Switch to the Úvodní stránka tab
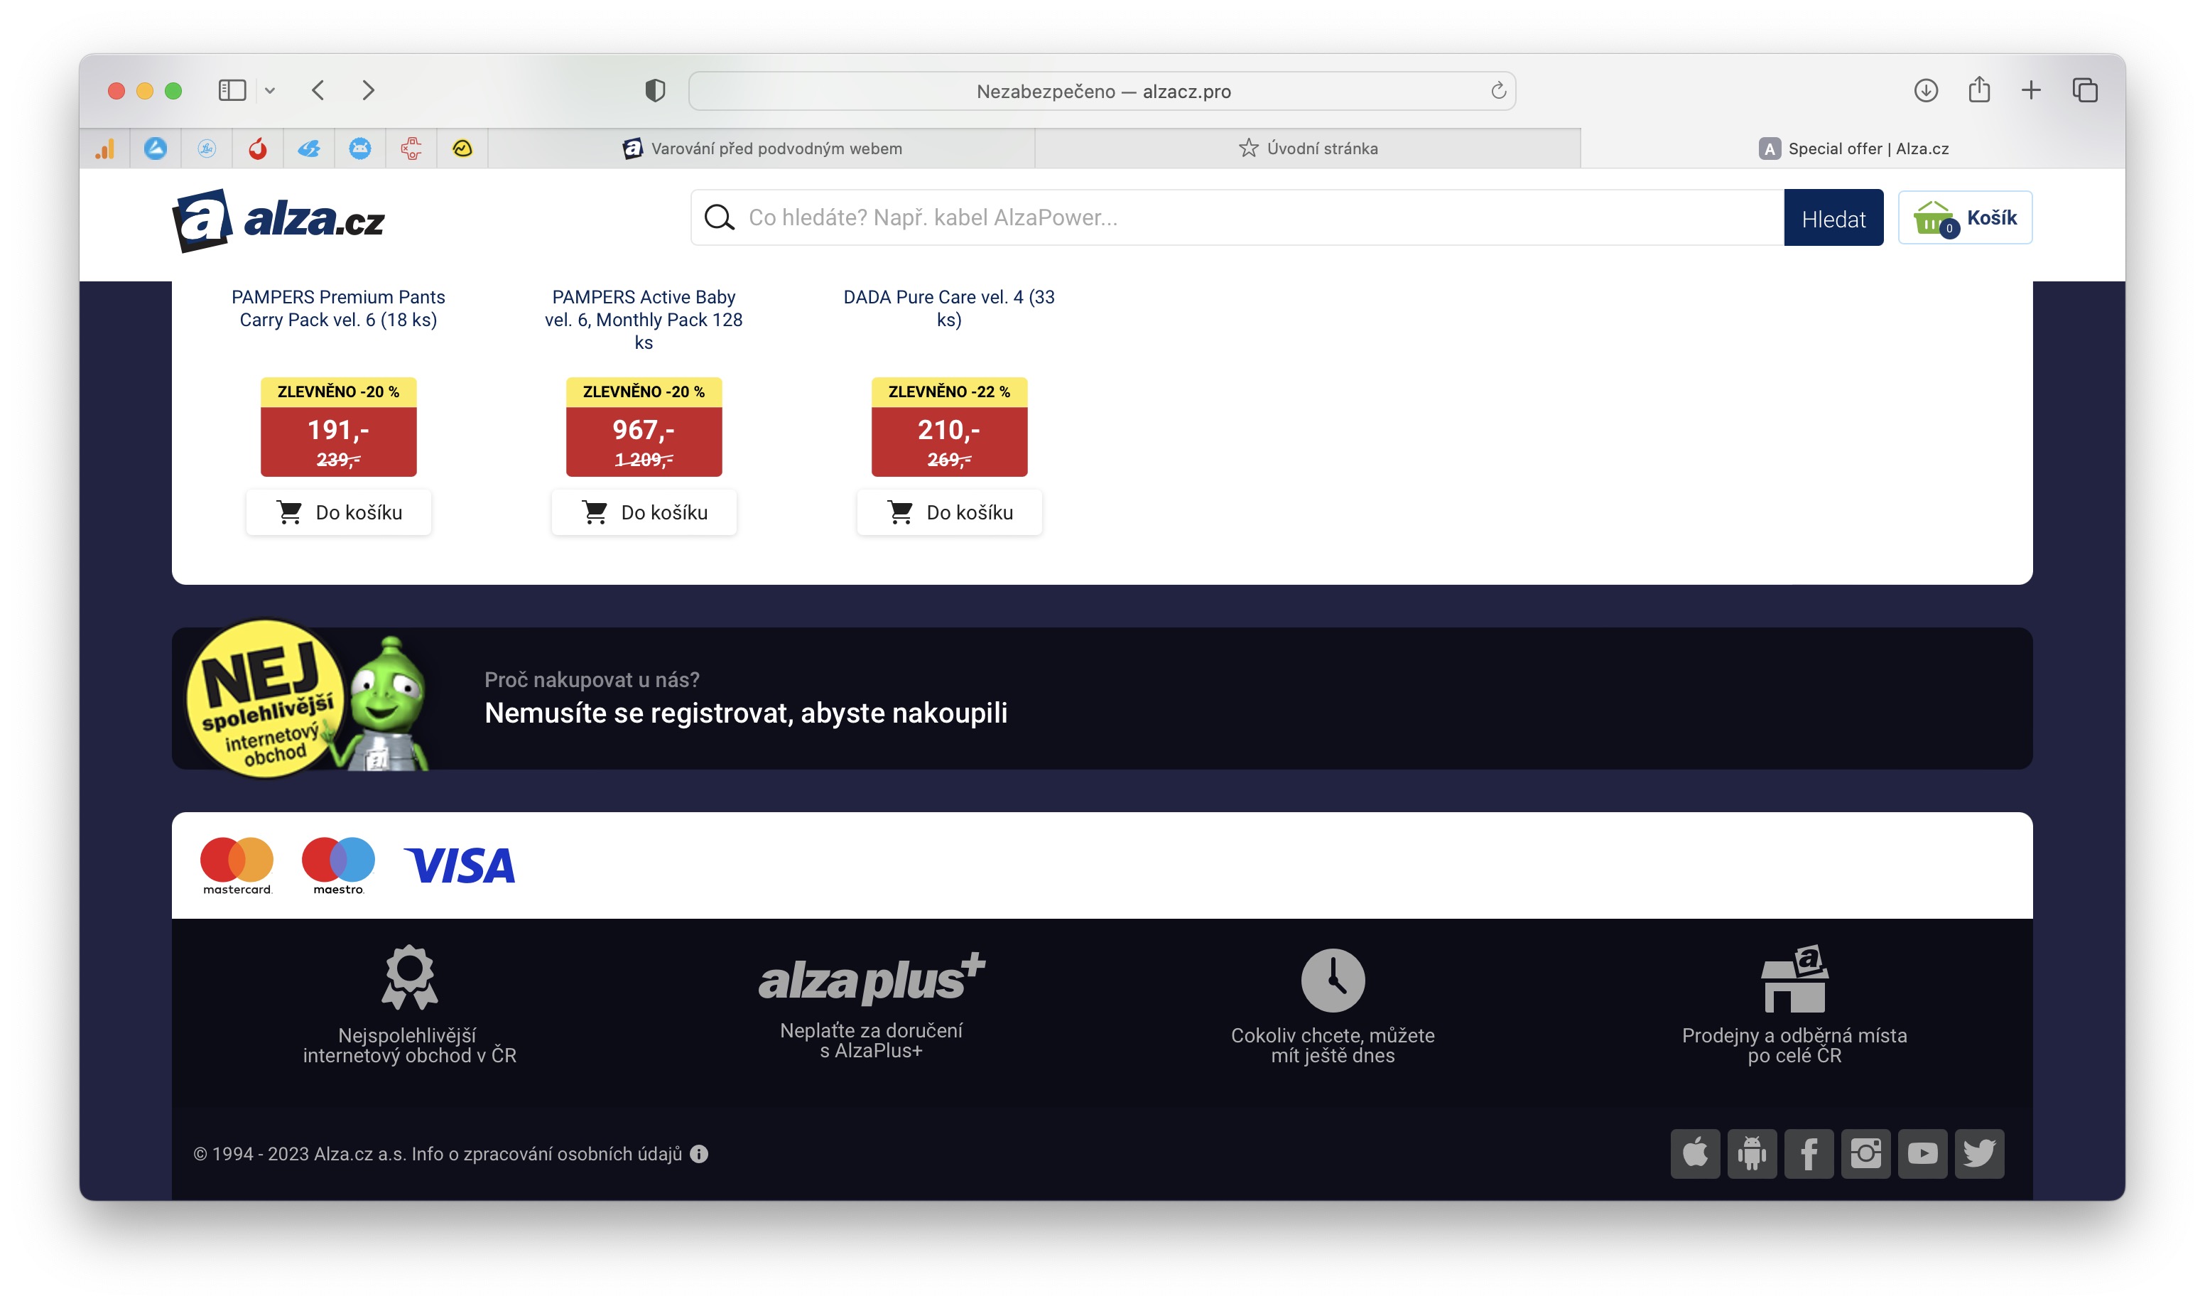The width and height of the screenshot is (2205, 1306). pyautogui.click(x=1308, y=148)
